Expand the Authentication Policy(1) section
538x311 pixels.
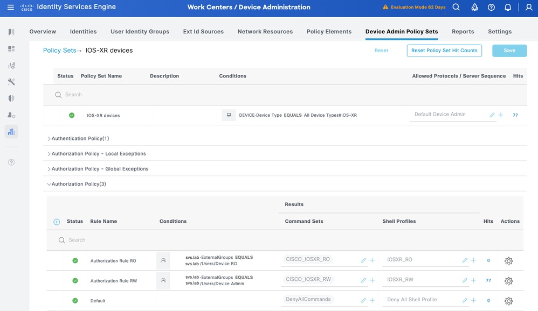(x=80, y=139)
